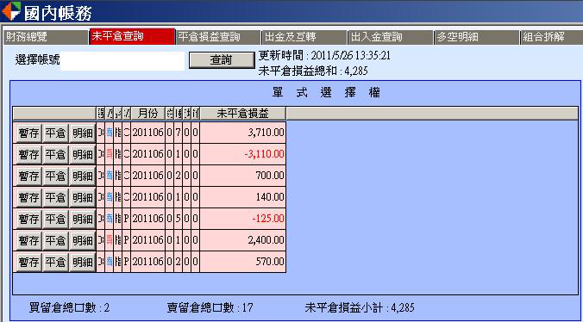Click the 國內帳務 window title
This screenshot has width=583, height=322.
pos(58,12)
